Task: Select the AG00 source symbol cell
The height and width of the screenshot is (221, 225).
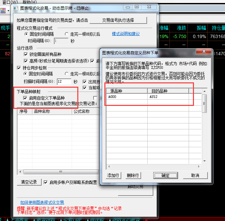Action: click(127, 97)
